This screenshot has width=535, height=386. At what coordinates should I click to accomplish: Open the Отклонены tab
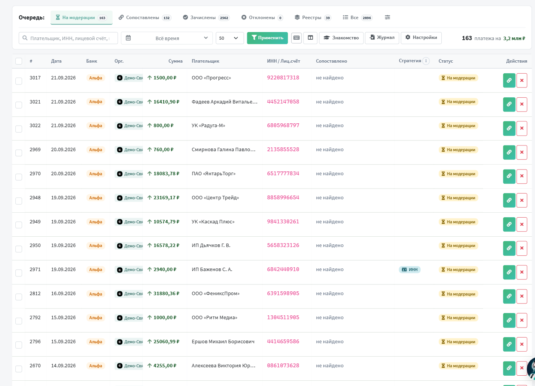262,18
